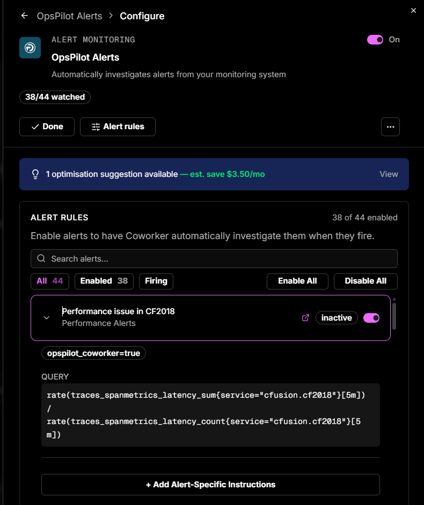424x505 pixels.
Task: Click Disable All alerts
Action: pyautogui.click(x=365, y=281)
